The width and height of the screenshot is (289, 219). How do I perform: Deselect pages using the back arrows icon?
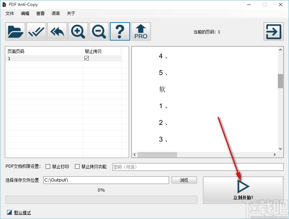(x=57, y=31)
